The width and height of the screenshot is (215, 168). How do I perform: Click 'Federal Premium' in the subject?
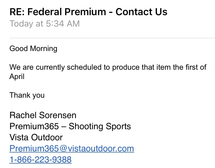[x=67, y=12]
